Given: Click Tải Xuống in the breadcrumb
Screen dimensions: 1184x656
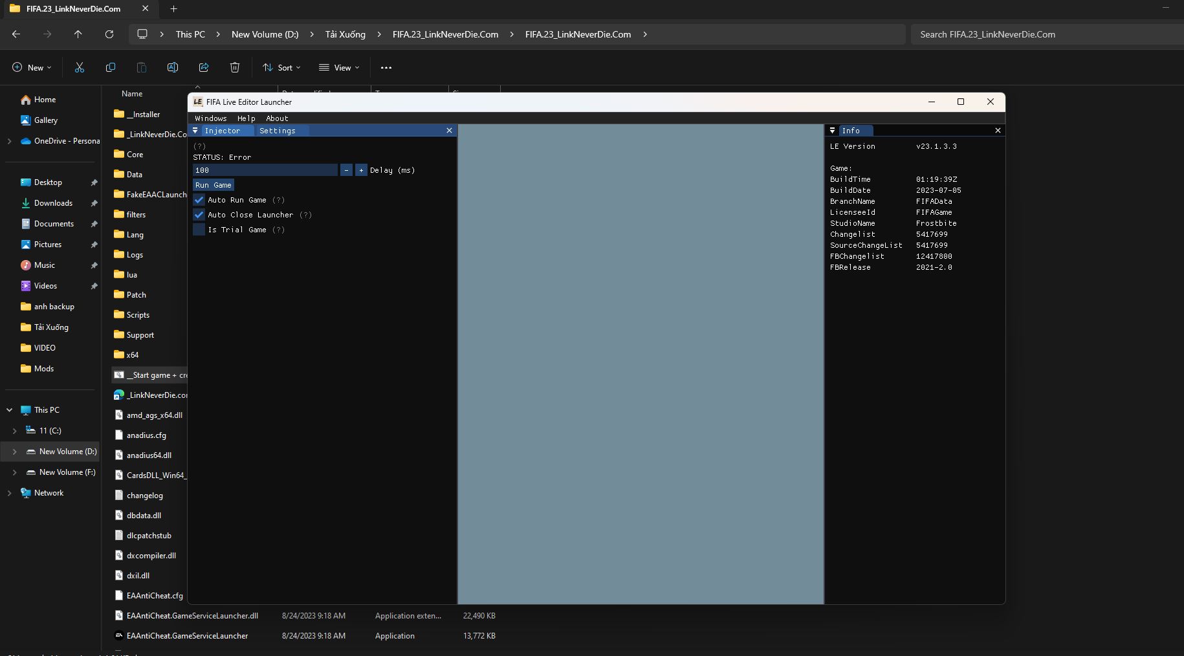Looking at the screenshot, I should (345, 34).
